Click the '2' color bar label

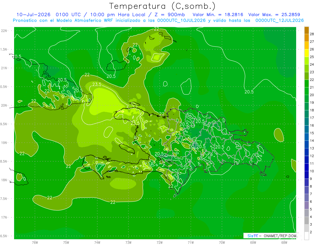pyautogui.click(x=311, y=232)
